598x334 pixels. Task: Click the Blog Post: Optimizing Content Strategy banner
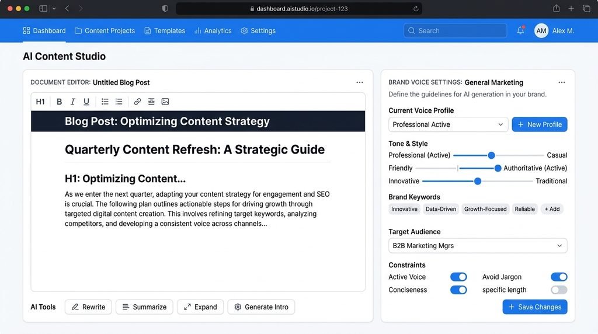(x=198, y=121)
